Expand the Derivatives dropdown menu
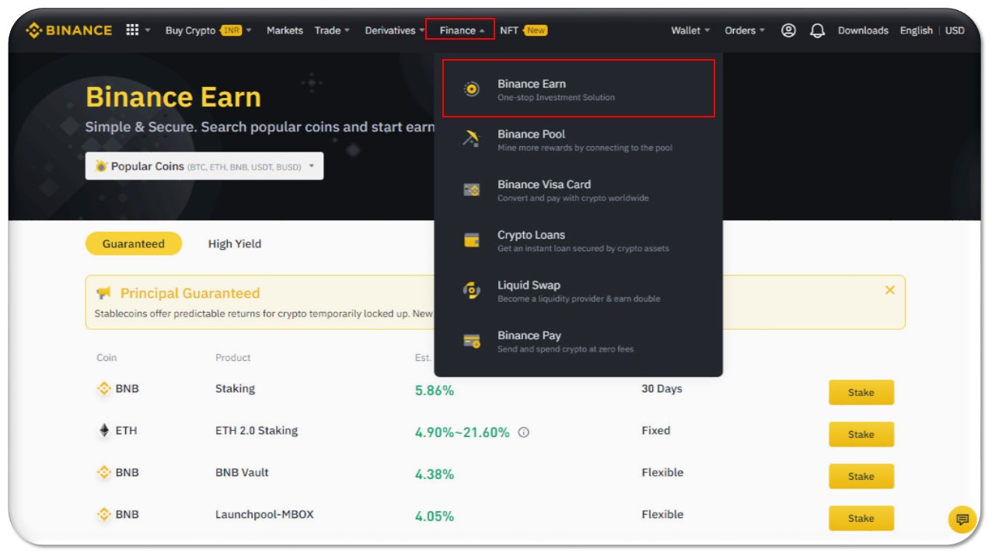 [395, 30]
